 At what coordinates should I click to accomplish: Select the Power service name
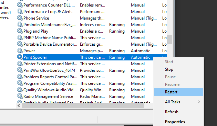[x=29, y=51]
